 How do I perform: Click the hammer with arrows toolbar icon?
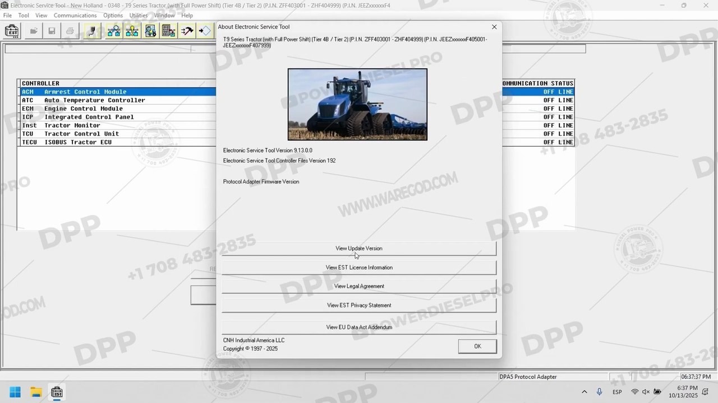(x=187, y=31)
